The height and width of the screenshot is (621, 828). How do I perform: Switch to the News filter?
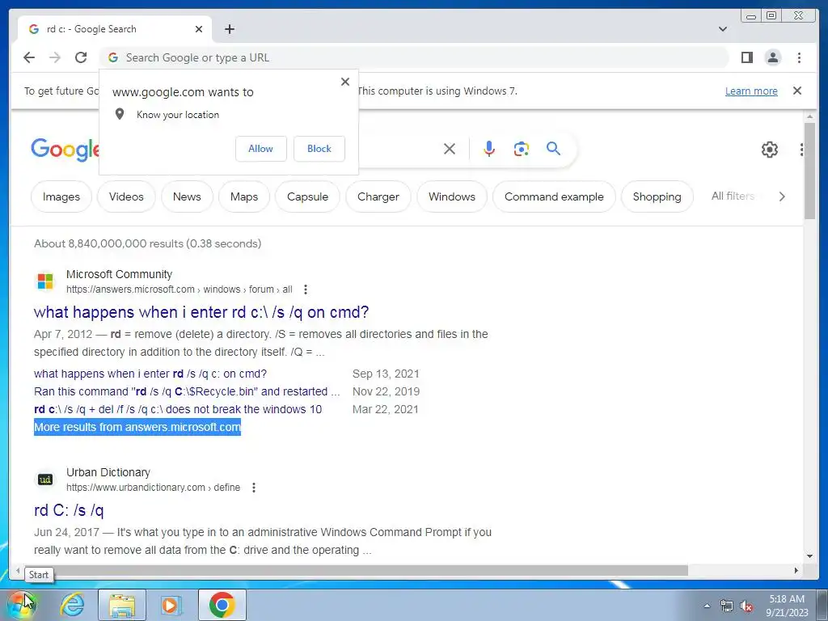[x=187, y=197]
